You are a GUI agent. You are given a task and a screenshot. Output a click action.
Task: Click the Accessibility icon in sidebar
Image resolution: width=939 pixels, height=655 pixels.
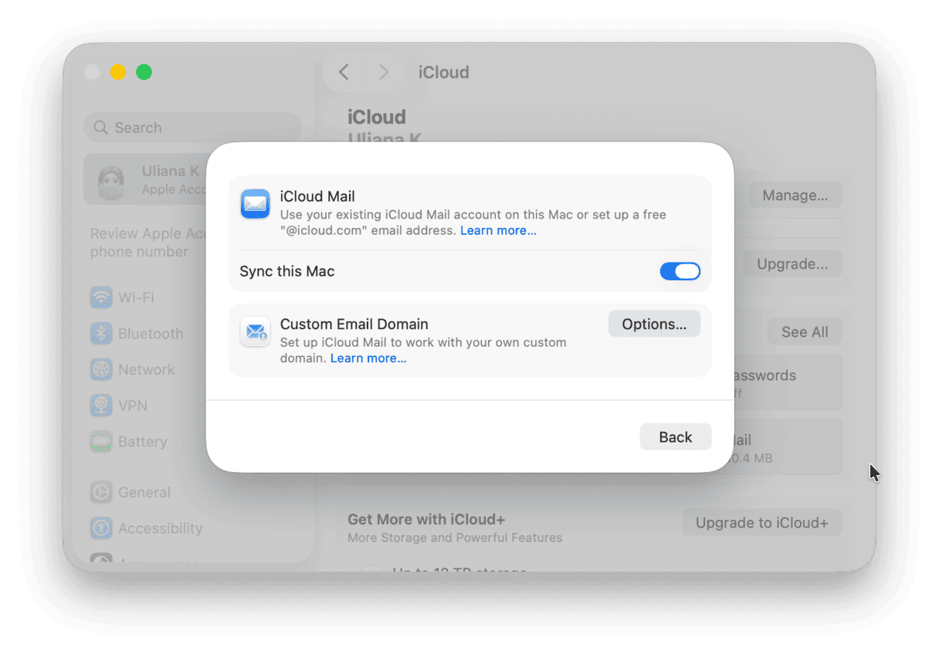[x=101, y=528]
